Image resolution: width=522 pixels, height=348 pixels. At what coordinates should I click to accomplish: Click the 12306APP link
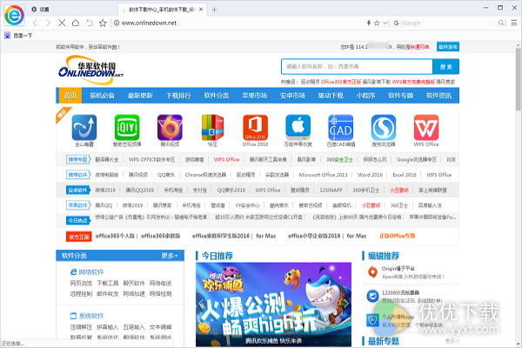[331, 191]
